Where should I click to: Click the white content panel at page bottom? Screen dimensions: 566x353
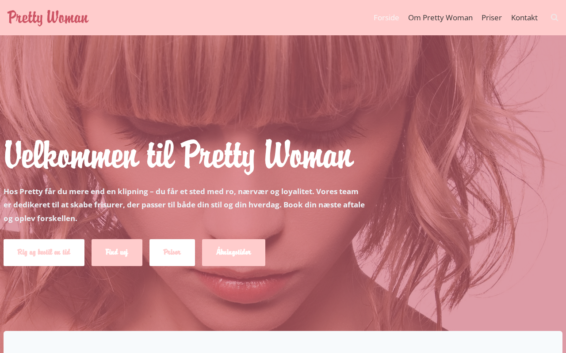(x=283, y=342)
